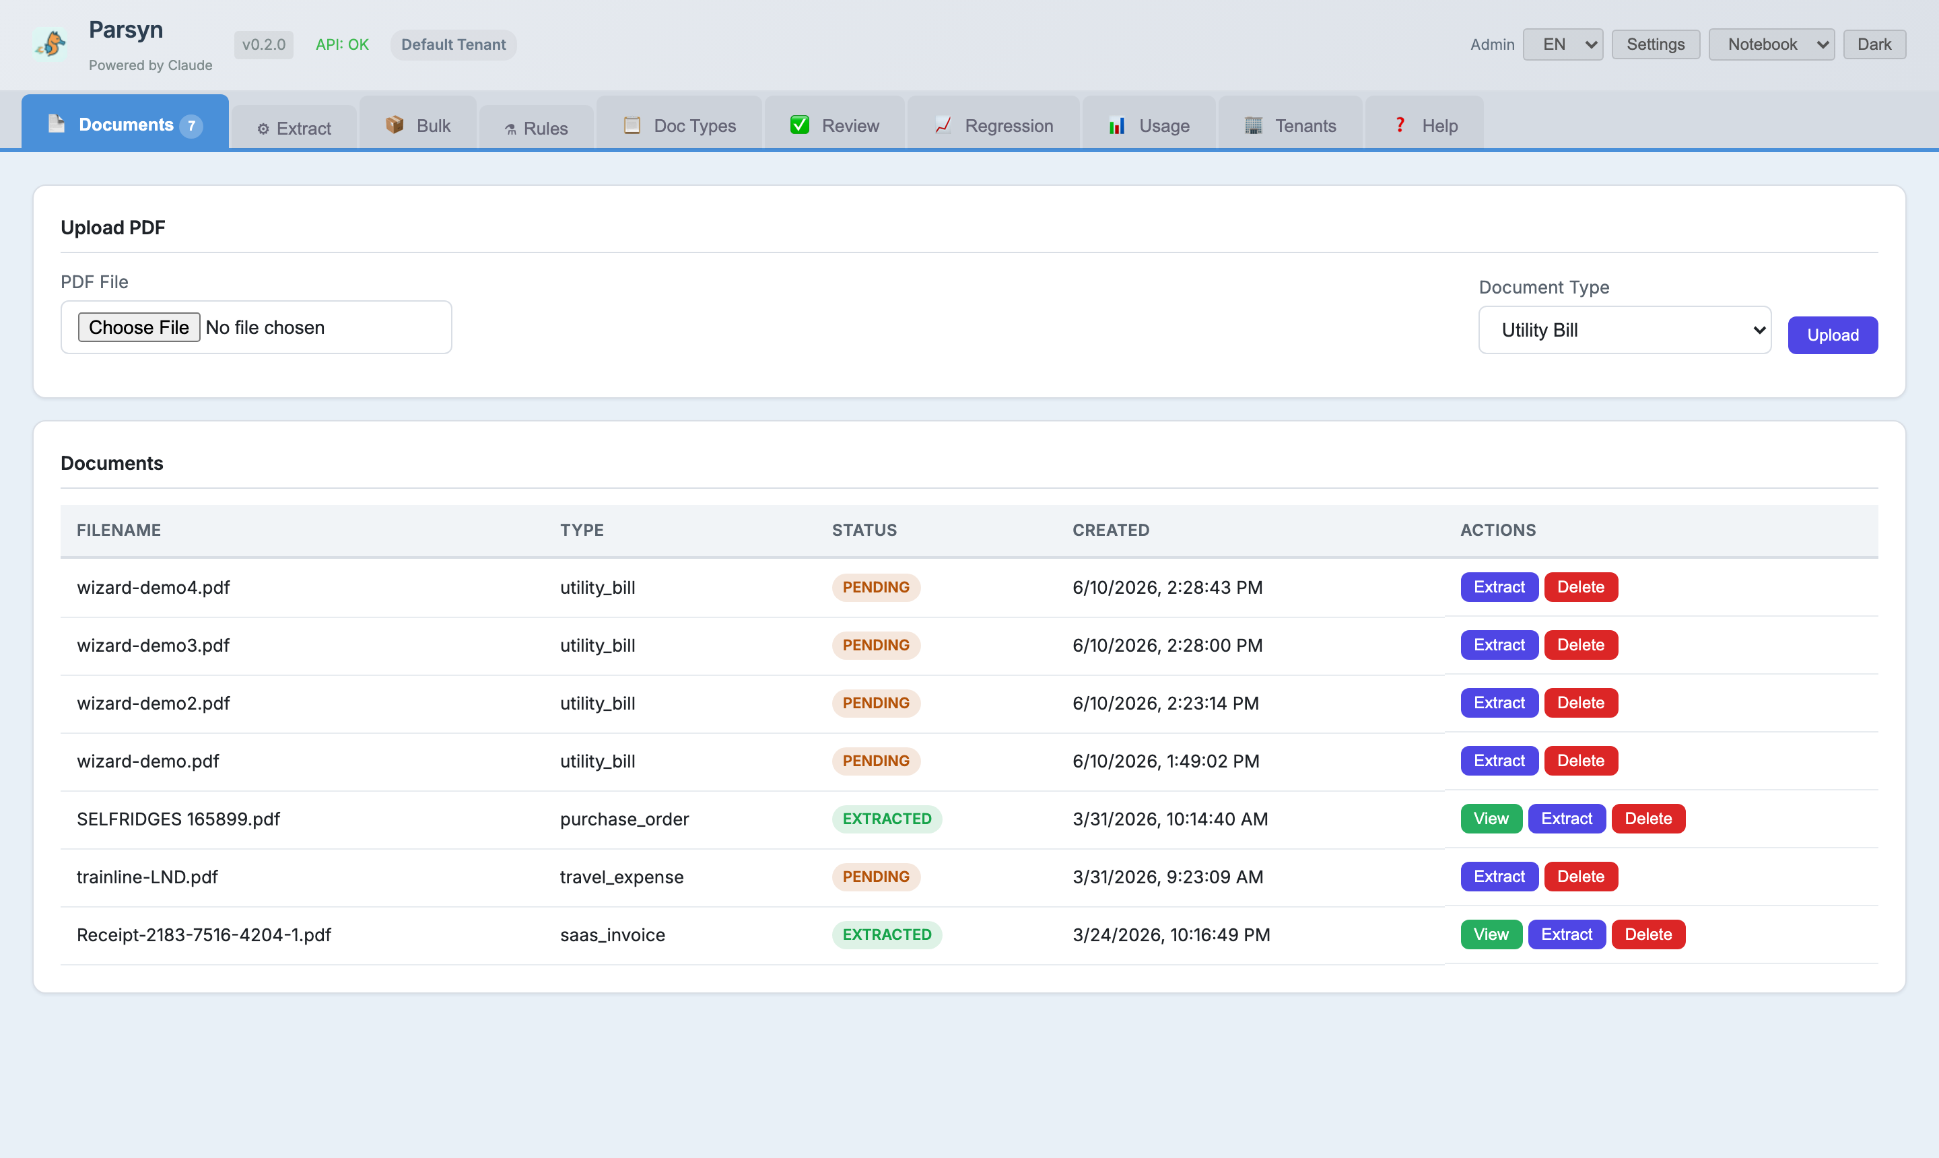Click the EXTRACTED badge for saas_invoice
Viewport: 1939px width, 1158px height.
click(x=887, y=934)
